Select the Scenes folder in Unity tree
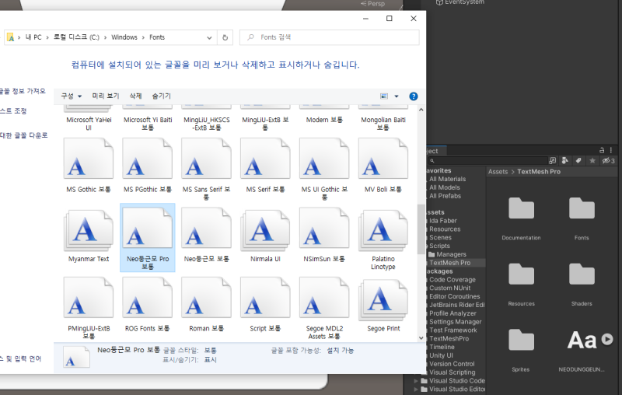The height and width of the screenshot is (395, 622). (x=440, y=238)
